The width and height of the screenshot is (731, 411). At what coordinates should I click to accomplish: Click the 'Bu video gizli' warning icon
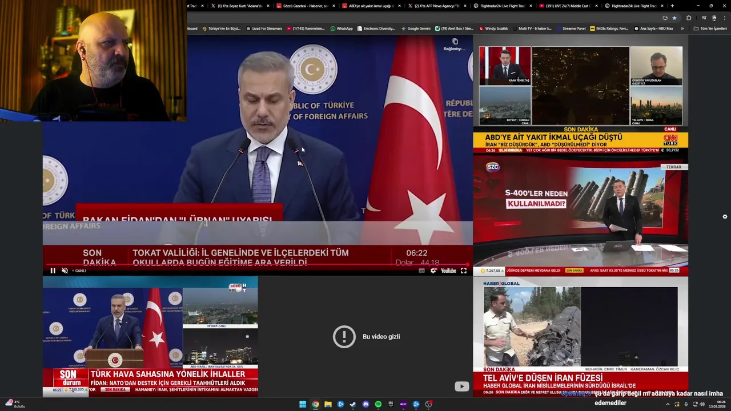click(344, 337)
